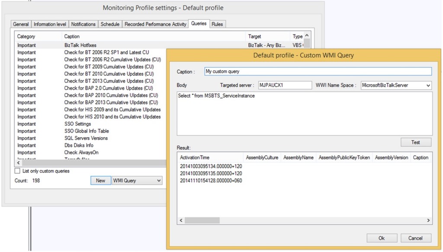The image size is (443, 252).
Task: Focus the Caption input field
Action: tap(318, 71)
